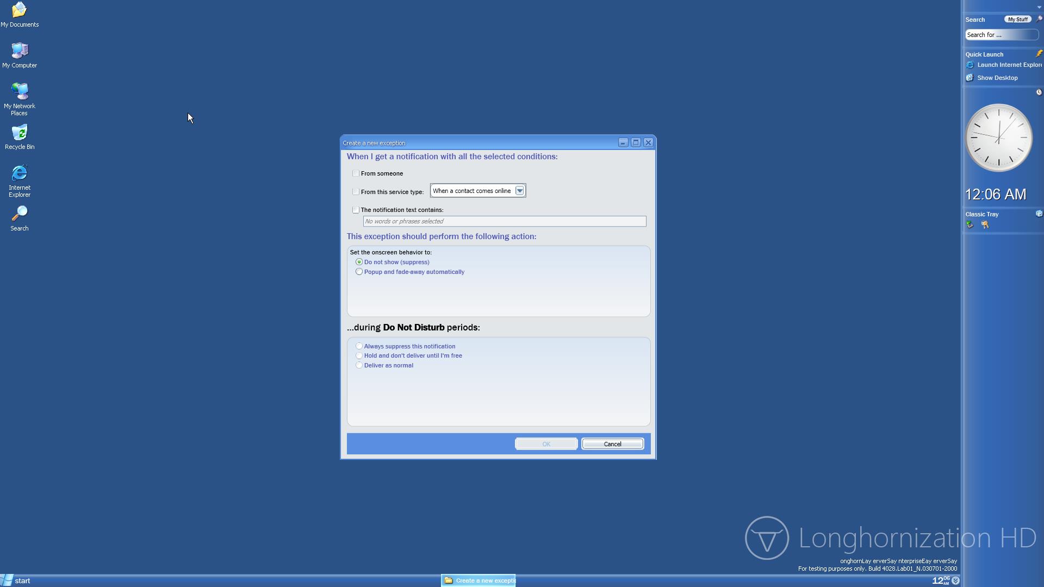Image resolution: width=1044 pixels, height=587 pixels.
Task: Click the start button
Action: 16,580
